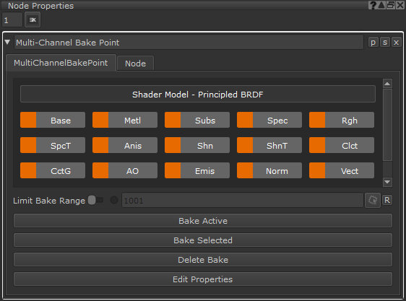Select the MultiChannelBakePoint tab
This screenshot has width=406, height=301.
click(x=61, y=63)
